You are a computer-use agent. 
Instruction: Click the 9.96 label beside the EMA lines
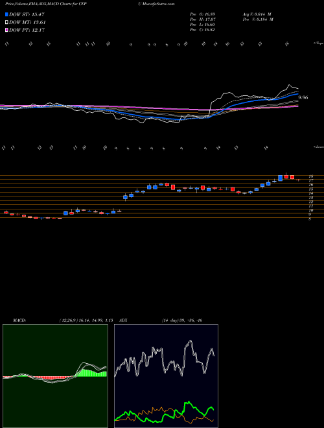point(303,97)
